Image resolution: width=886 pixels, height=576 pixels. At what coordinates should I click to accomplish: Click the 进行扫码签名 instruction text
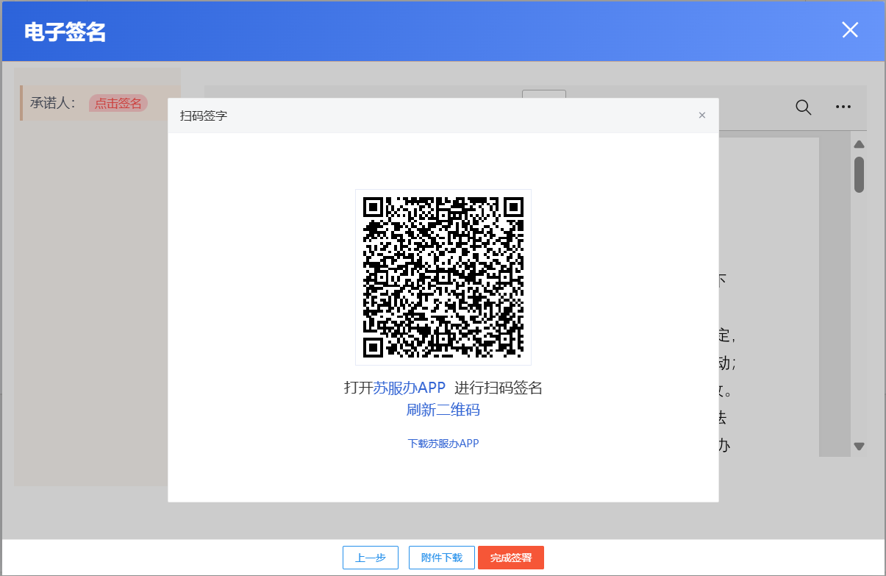pos(499,388)
